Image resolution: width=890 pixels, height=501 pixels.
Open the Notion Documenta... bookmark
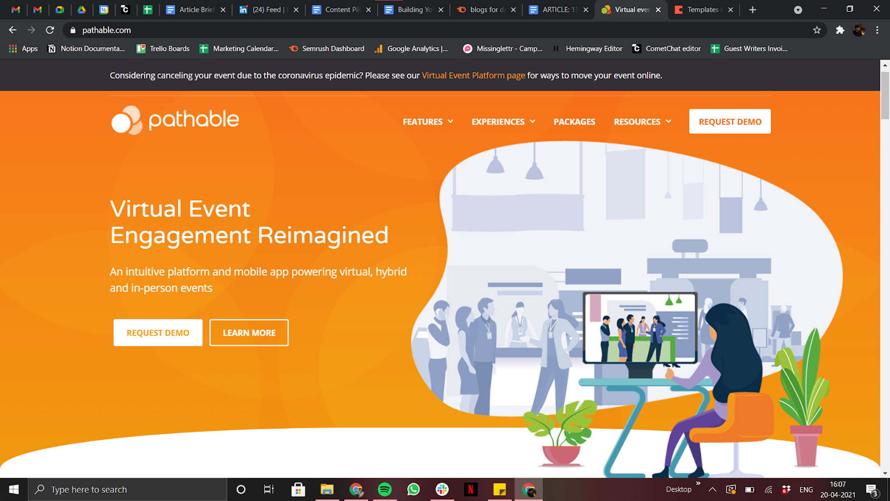point(86,48)
